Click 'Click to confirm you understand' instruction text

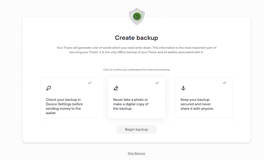(136, 70)
